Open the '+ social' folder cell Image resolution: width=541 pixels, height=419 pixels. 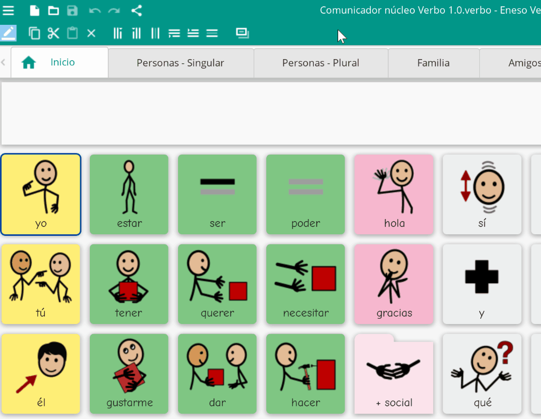point(394,374)
